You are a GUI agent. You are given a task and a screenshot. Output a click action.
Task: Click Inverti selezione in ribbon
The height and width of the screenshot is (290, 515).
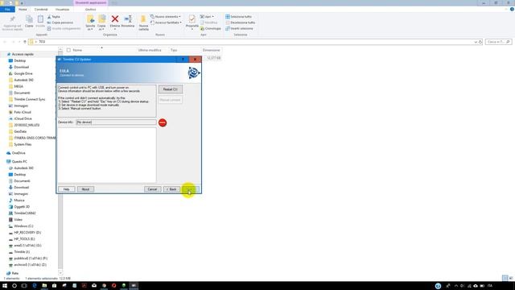[x=240, y=29]
